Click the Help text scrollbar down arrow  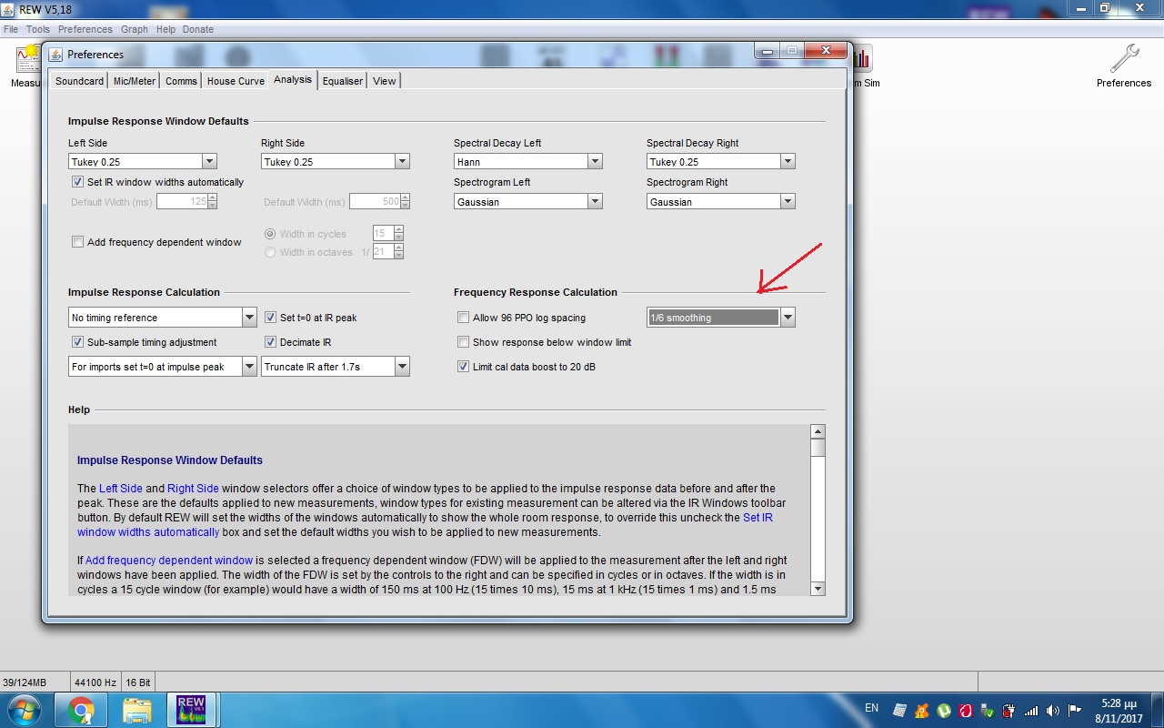[818, 589]
